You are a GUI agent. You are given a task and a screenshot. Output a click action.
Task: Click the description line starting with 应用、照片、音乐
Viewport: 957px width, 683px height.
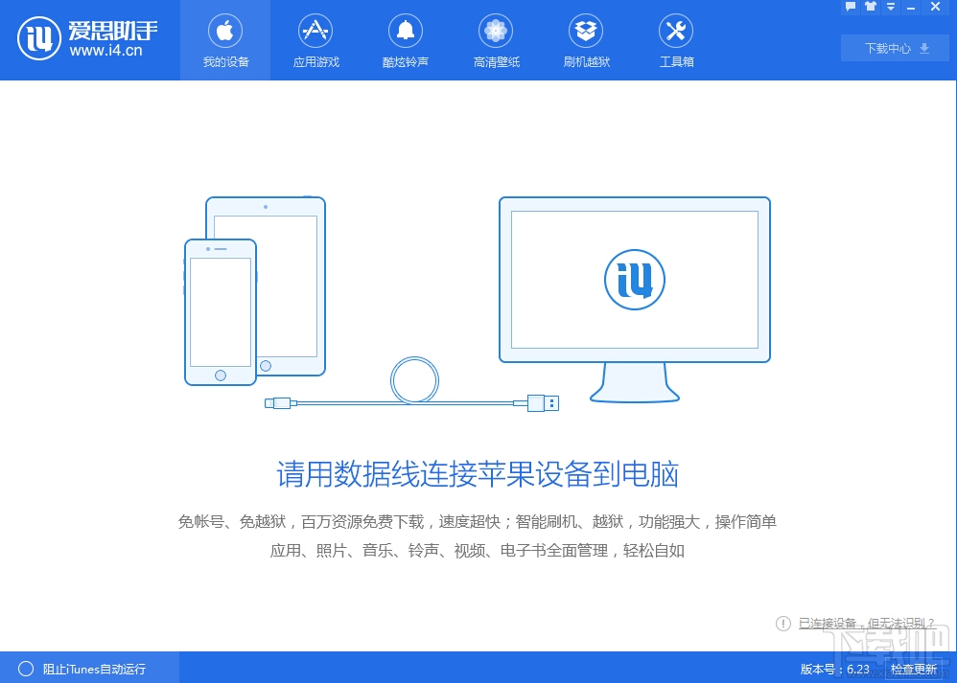pyautogui.click(x=478, y=551)
